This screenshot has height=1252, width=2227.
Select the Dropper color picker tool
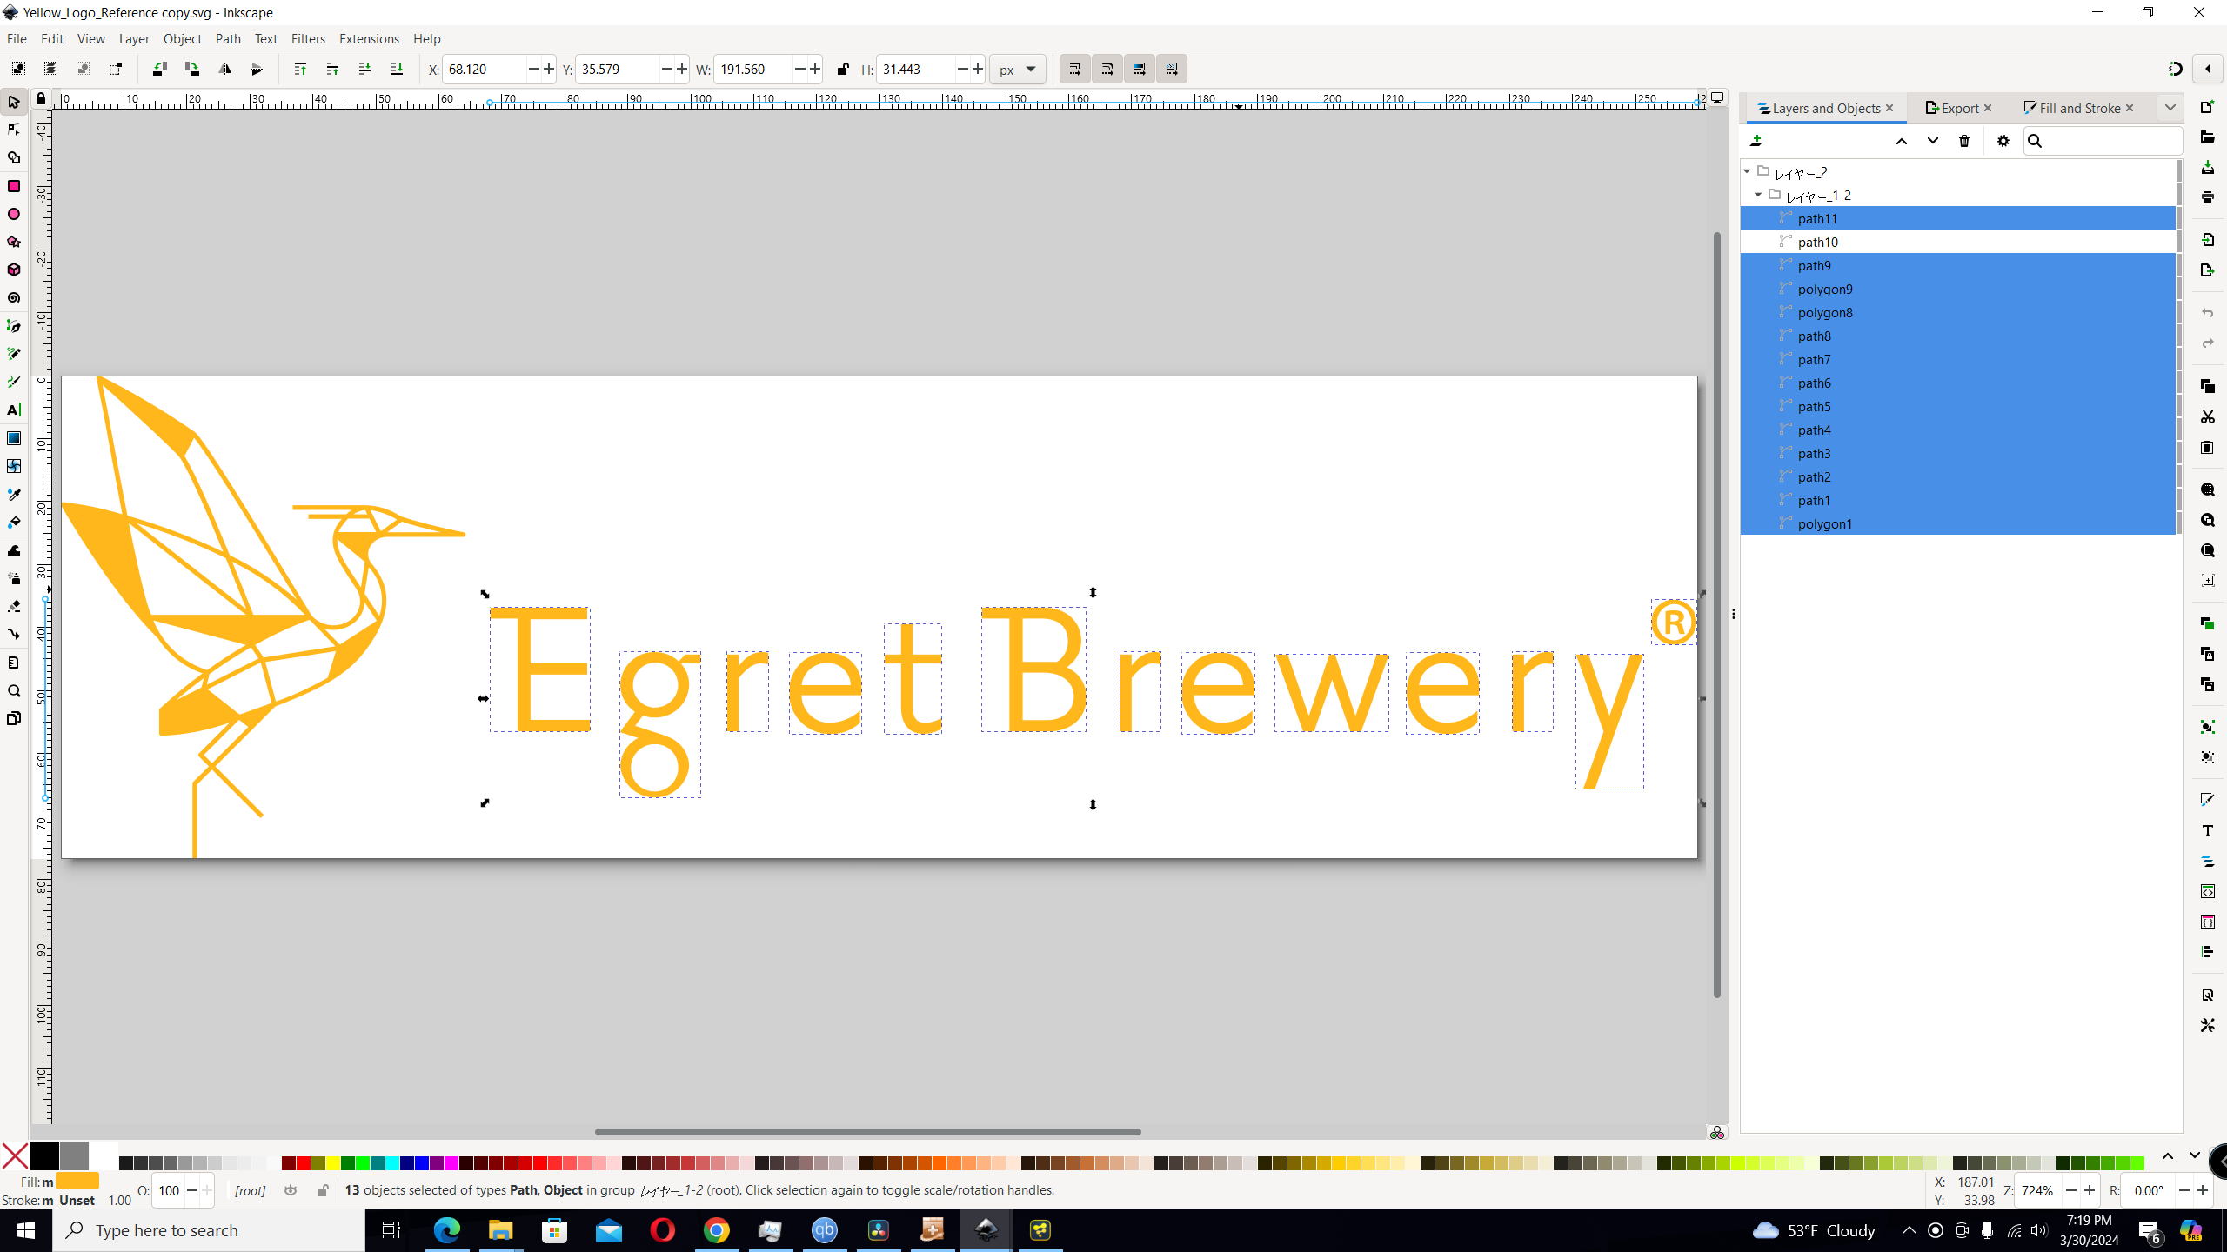pyautogui.click(x=14, y=494)
